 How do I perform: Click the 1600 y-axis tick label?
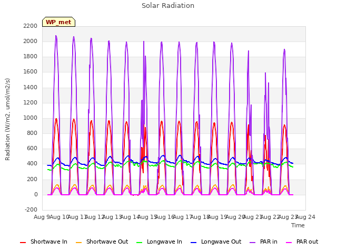(x=31, y=72)
